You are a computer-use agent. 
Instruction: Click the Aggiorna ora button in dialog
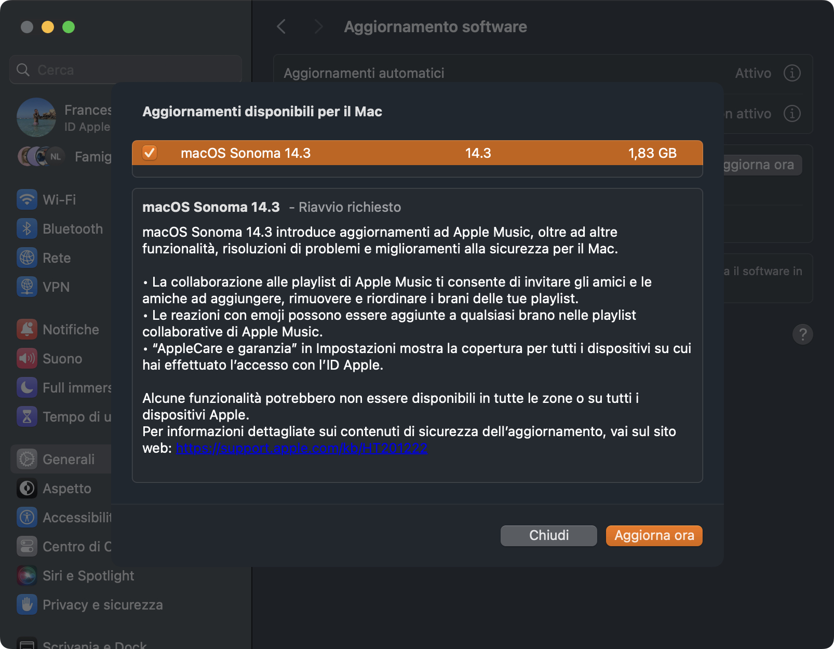click(x=654, y=535)
